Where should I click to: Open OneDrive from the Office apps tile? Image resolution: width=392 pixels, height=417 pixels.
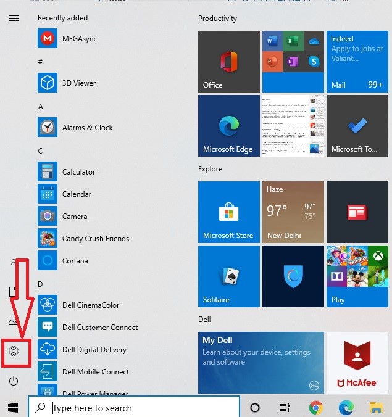click(314, 41)
